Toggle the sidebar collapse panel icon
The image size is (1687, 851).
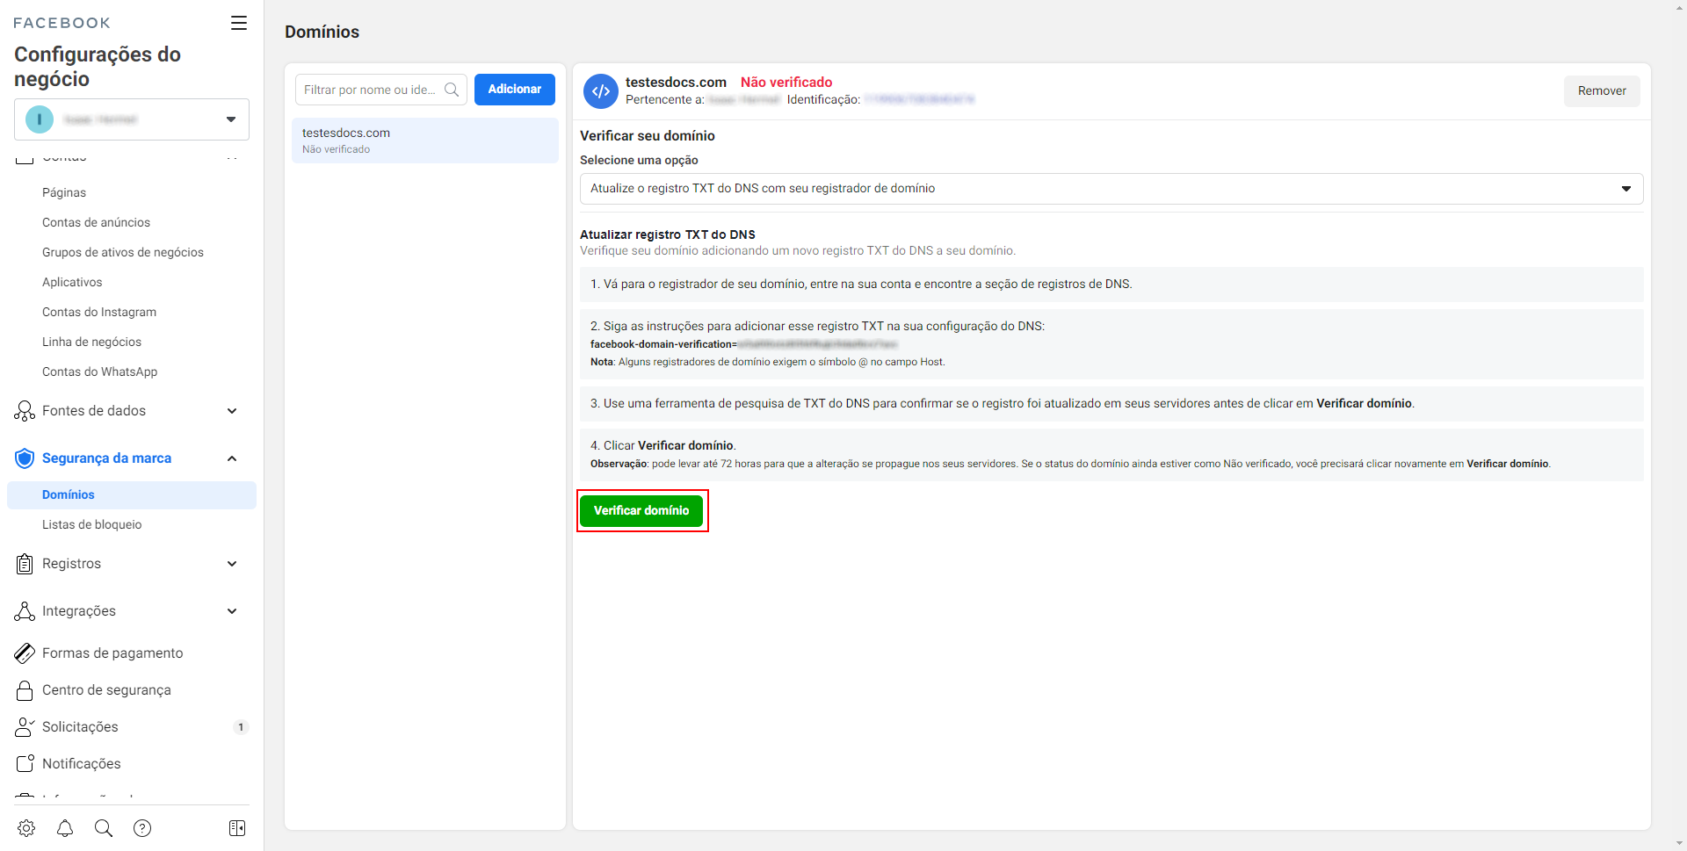tap(237, 828)
